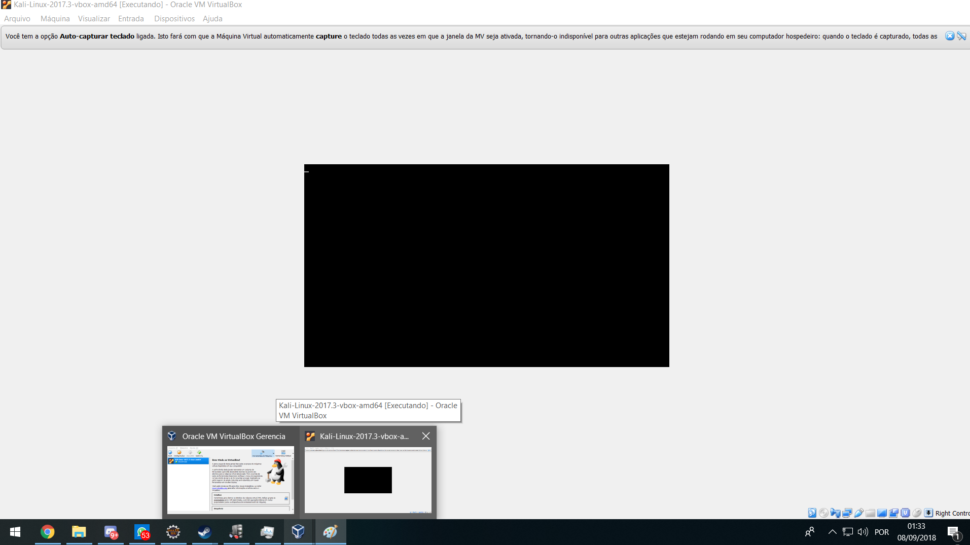Screen dimensions: 970x545
Task: Open the Visualizar menu
Action: (94, 19)
